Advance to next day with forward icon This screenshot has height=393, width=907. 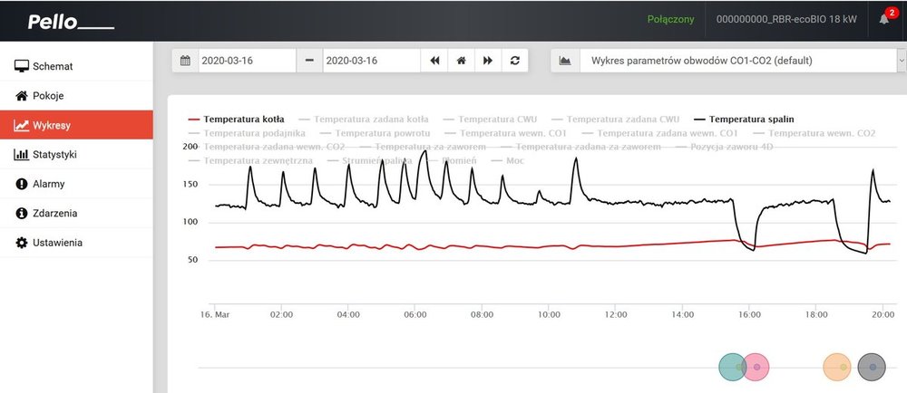488,61
